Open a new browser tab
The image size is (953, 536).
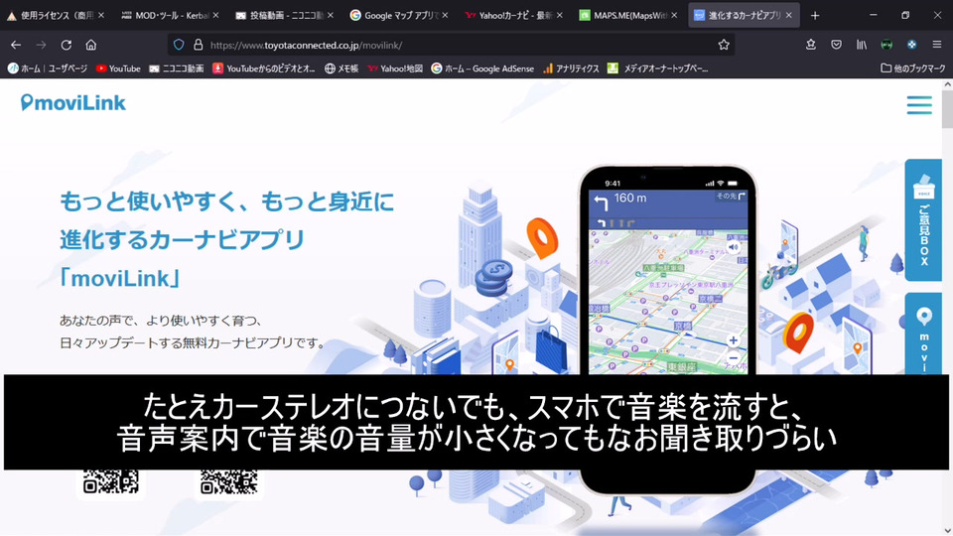[x=815, y=15]
